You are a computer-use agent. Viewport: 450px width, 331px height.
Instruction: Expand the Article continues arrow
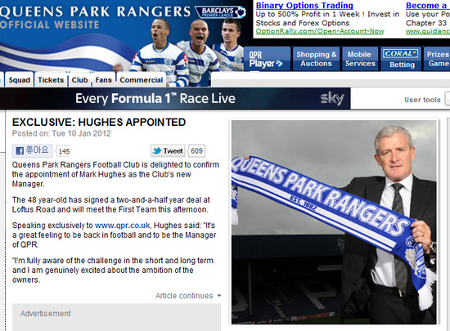pyautogui.click(x=219, y=296)
